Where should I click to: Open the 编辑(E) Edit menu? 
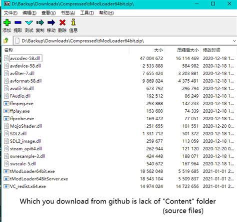click(x=29, y=13)
